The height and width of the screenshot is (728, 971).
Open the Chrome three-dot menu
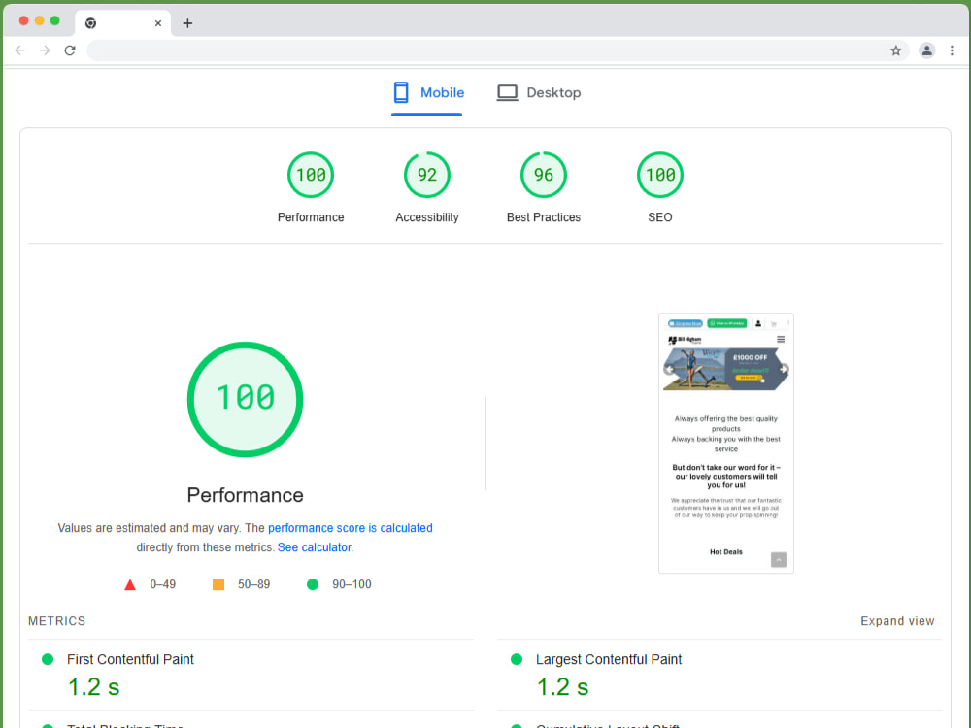952,50
